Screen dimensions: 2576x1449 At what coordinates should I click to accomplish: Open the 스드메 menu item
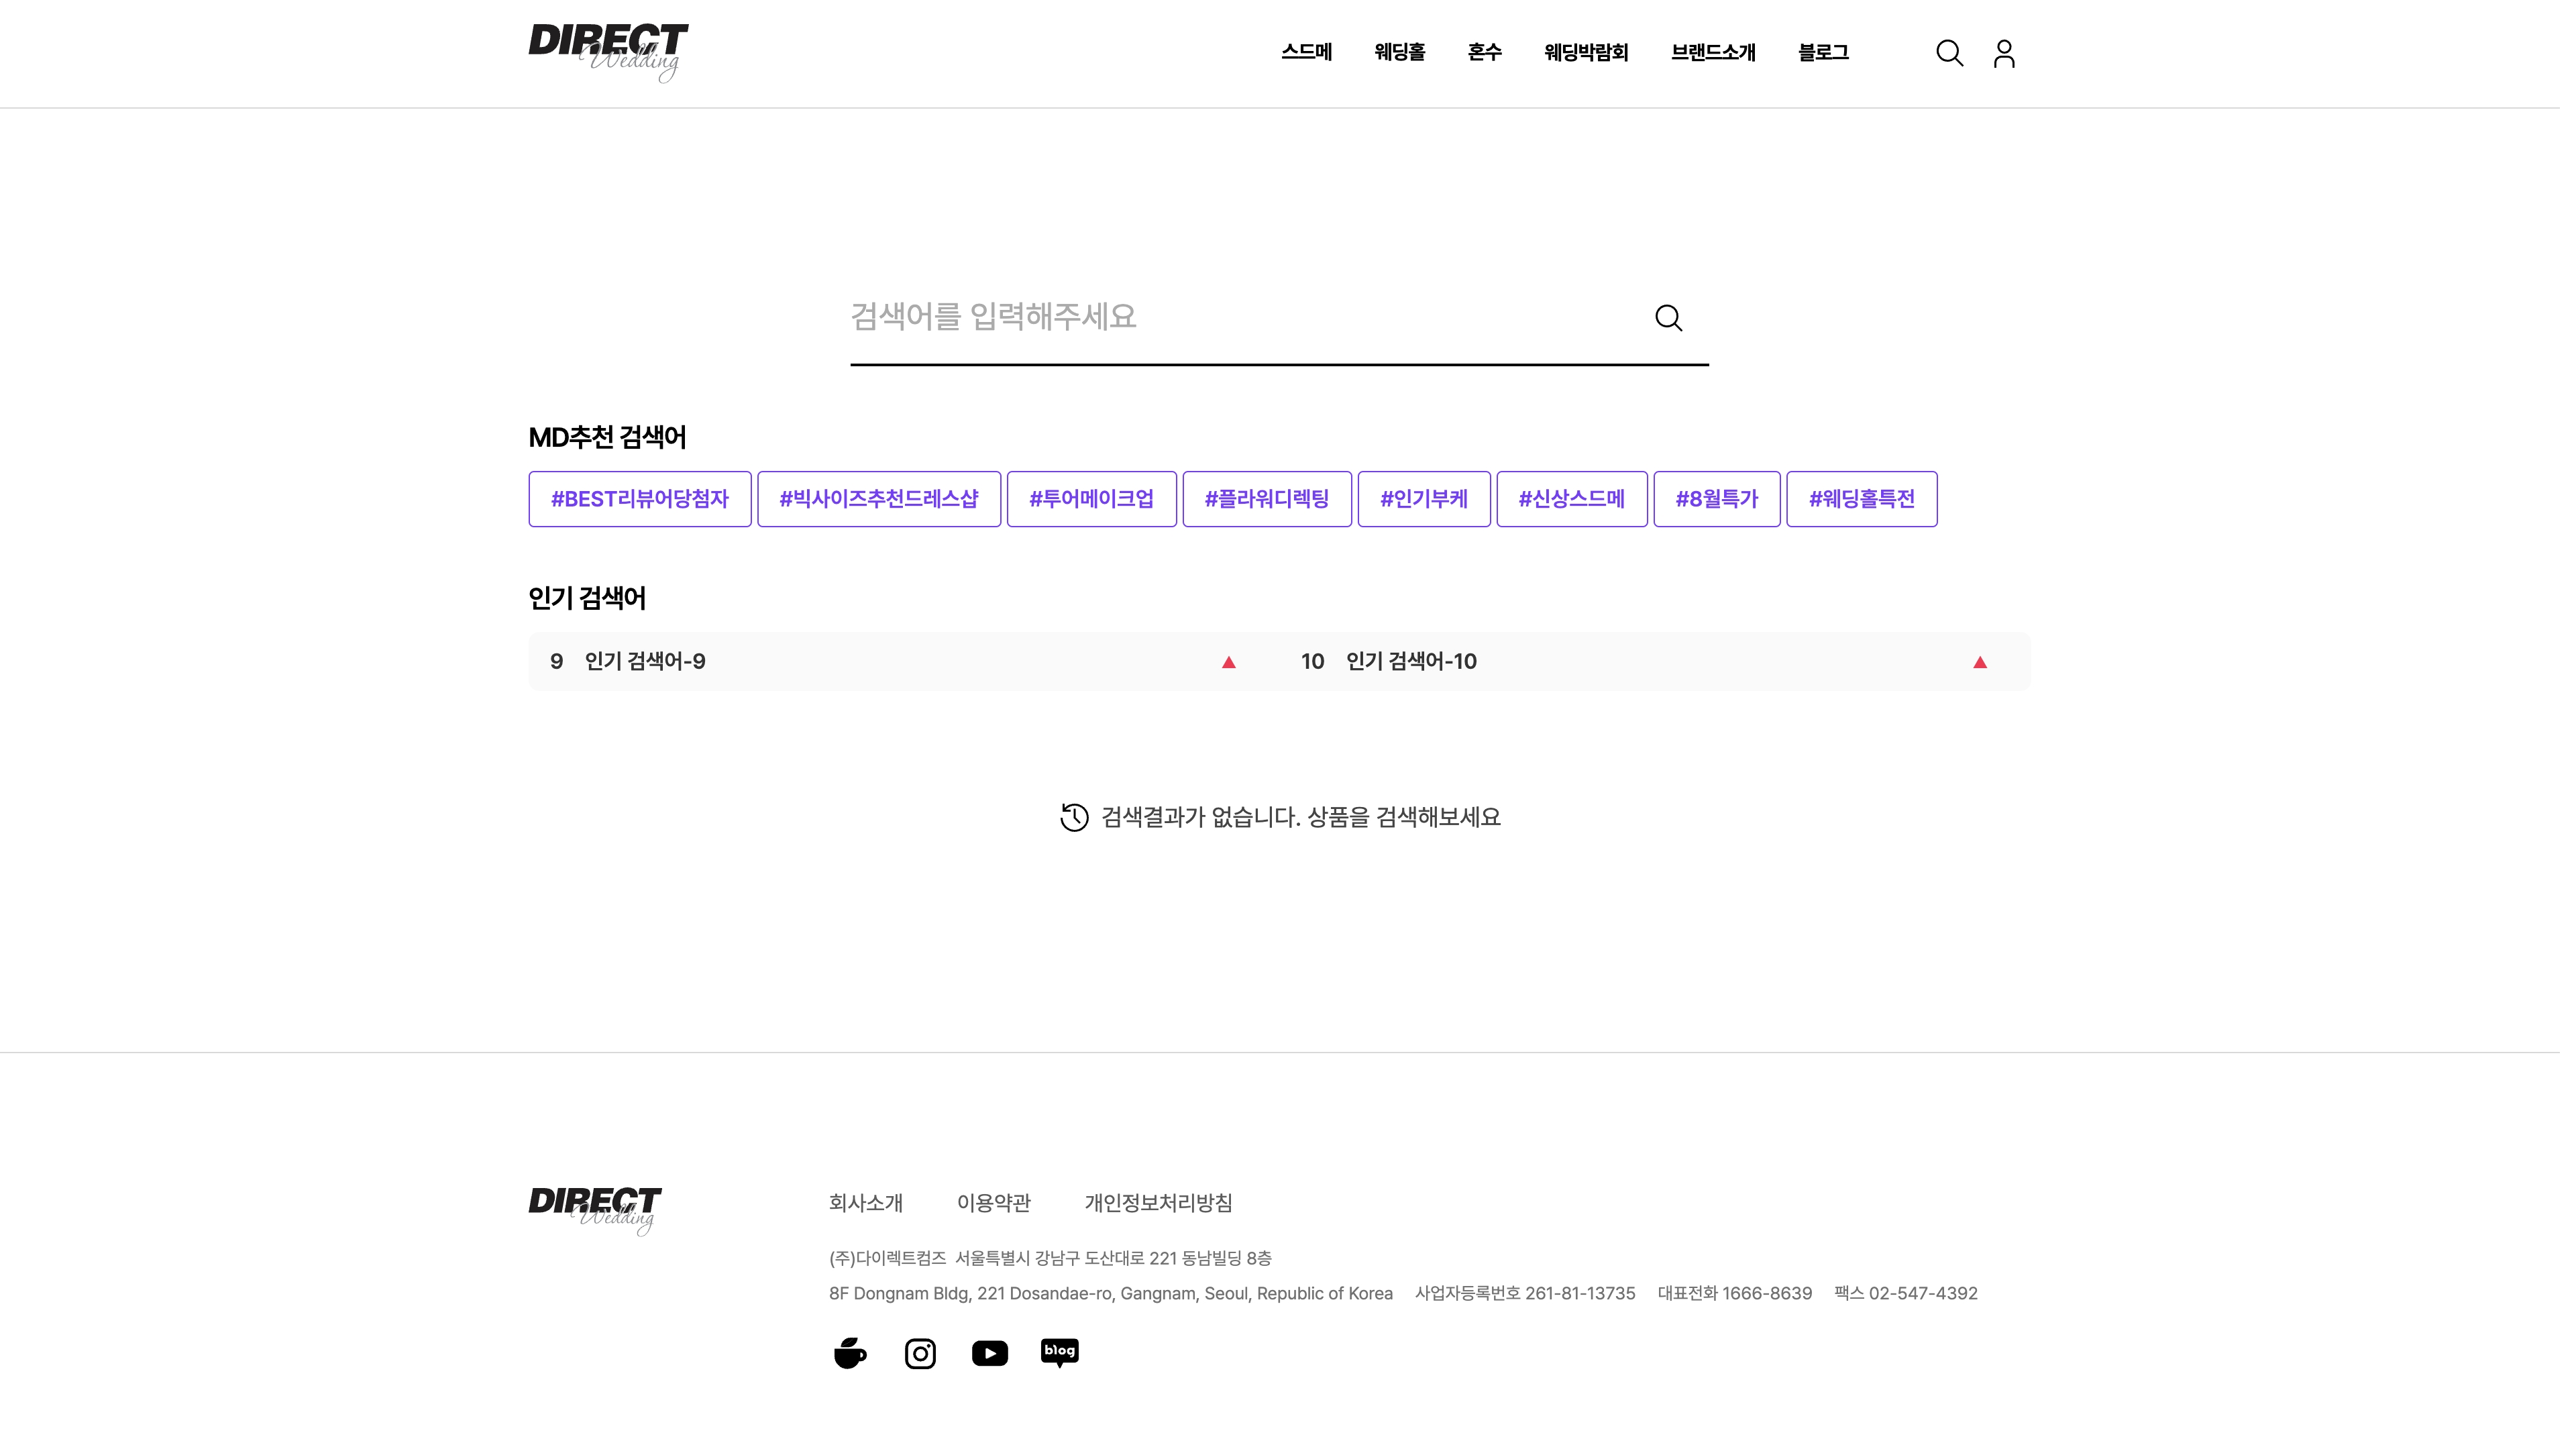click(x=1306, y=53)
